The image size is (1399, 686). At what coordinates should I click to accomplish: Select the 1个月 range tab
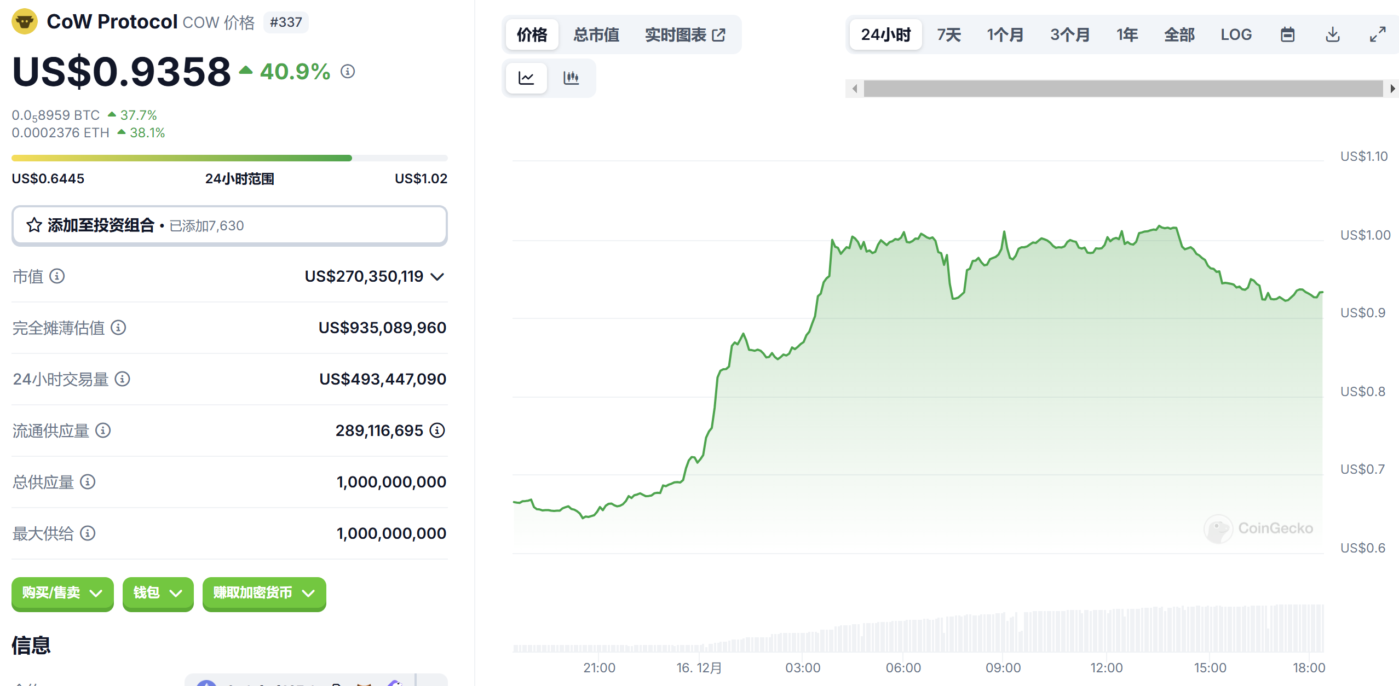point(1005,35)
